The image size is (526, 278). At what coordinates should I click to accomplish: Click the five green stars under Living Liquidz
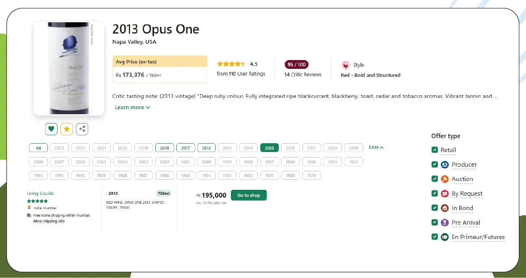coord(37,201)
